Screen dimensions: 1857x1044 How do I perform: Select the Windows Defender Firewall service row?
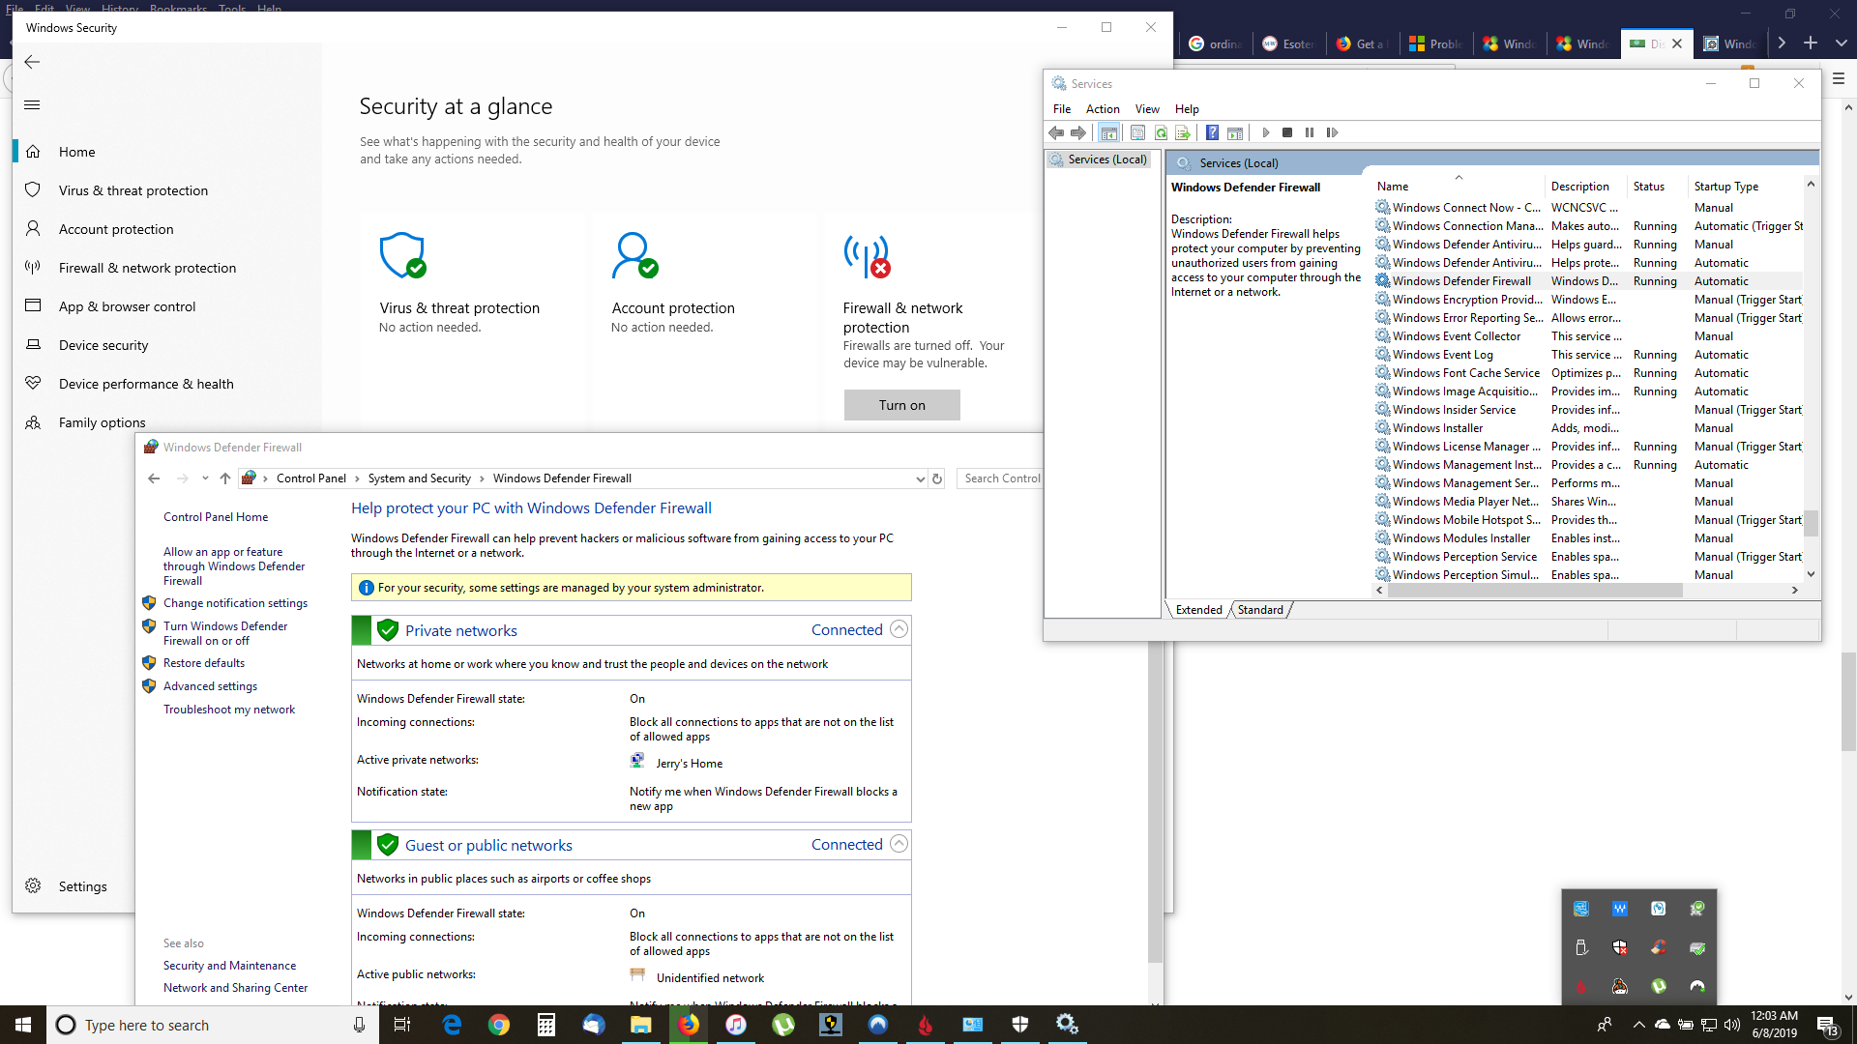[x=1588, y=281]
